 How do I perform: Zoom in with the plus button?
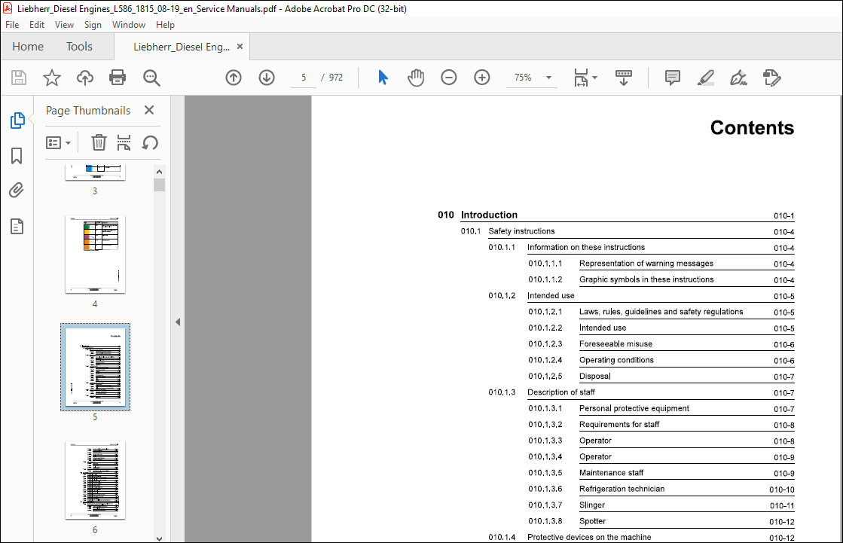pyautogui.click(x=481, y=78)
